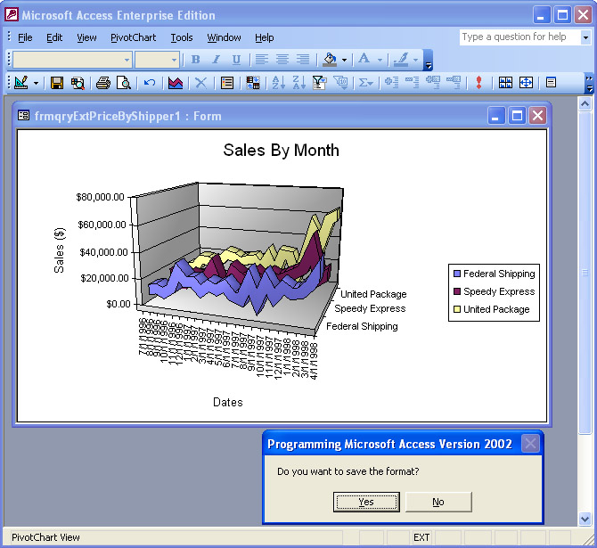Open the Tools menu
This screenshot has width=597, height=548.
click(x=182, y=37)
